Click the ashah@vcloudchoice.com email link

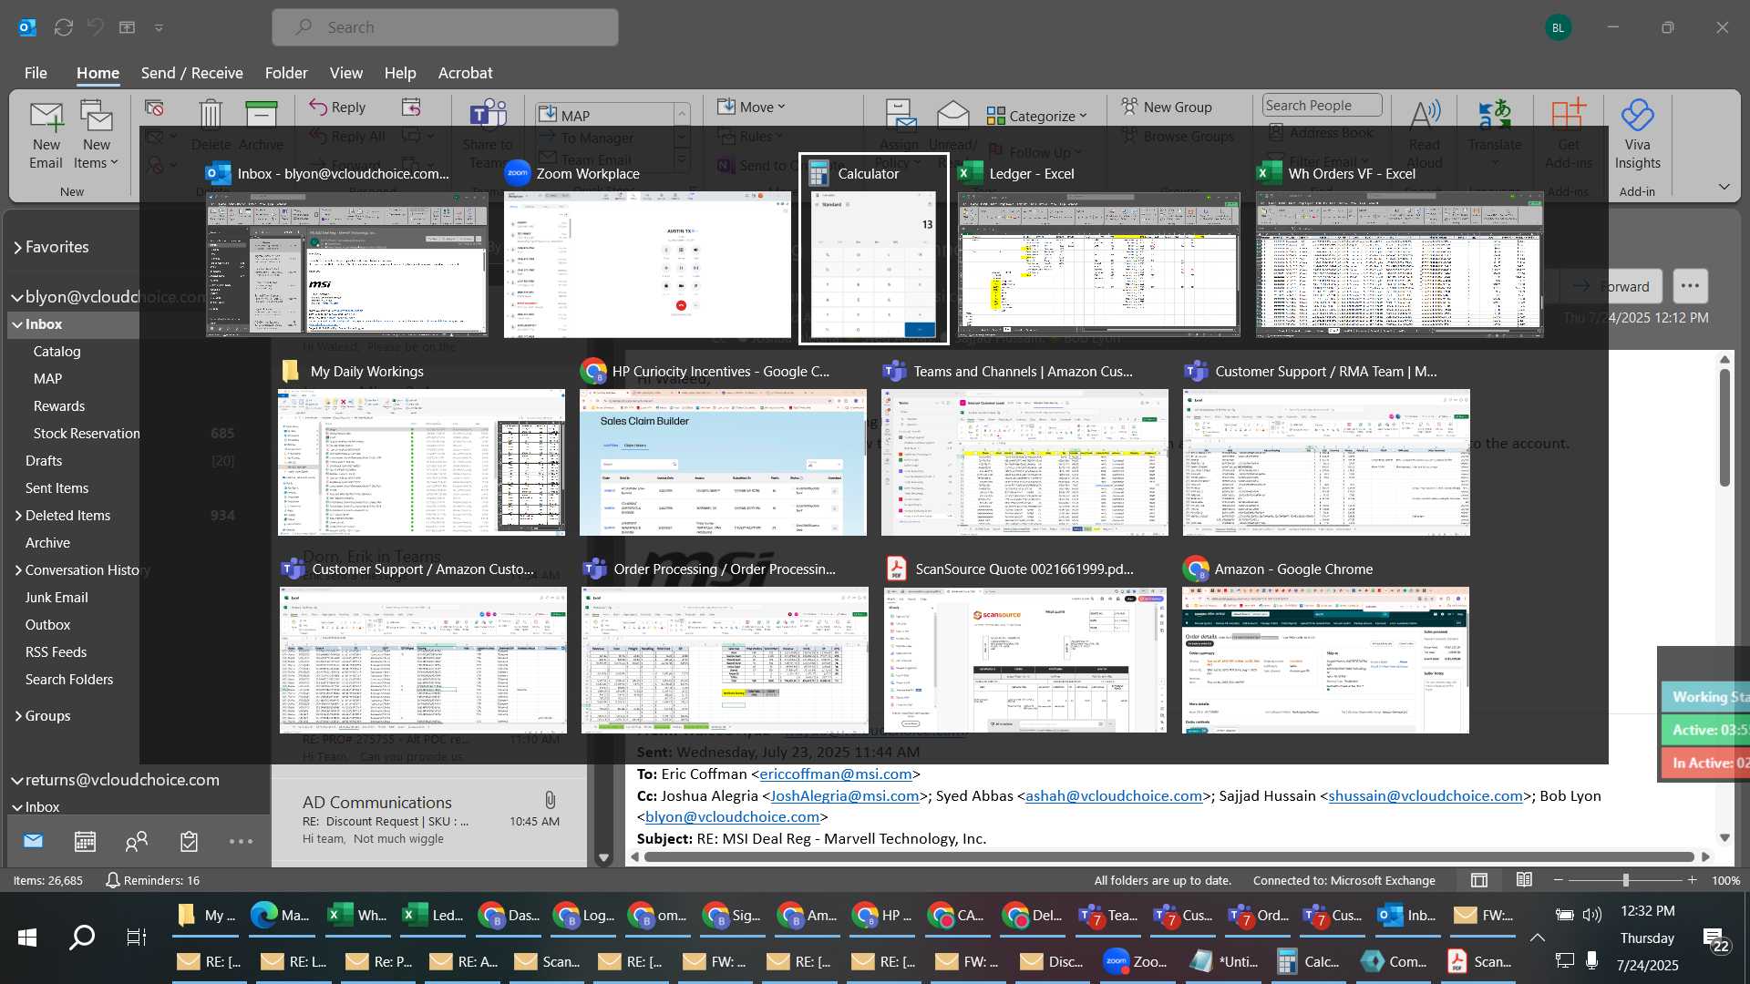1114,795
